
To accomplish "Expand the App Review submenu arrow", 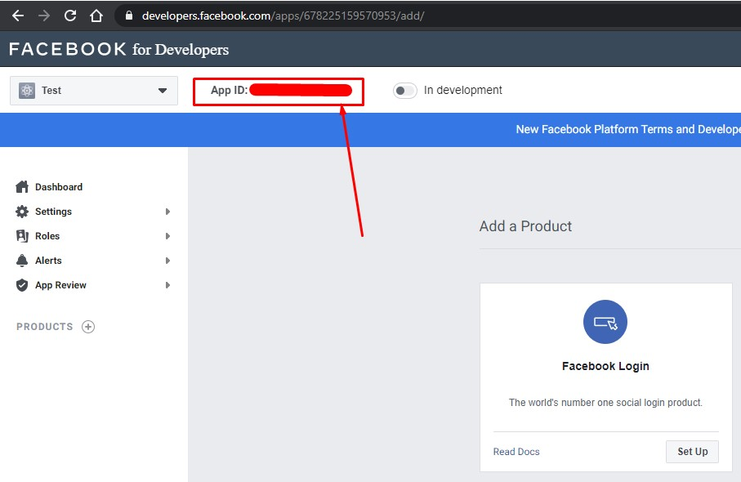I will coord(167,285).
